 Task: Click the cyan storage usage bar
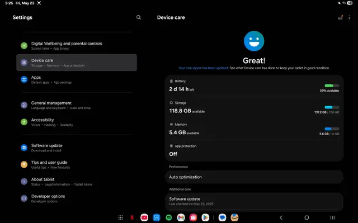tap(332, 107)
